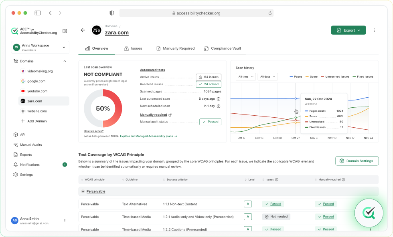The height and width of the screenshot is (237, 393).
Task: Click the info icon beside Last automated scan
Action: click(219, 99)
